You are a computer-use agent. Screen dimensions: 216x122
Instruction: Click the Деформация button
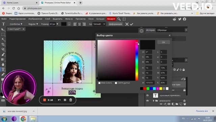115,24
